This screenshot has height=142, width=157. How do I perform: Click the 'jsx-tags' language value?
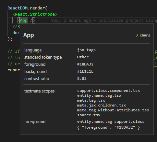pos(86,50)
